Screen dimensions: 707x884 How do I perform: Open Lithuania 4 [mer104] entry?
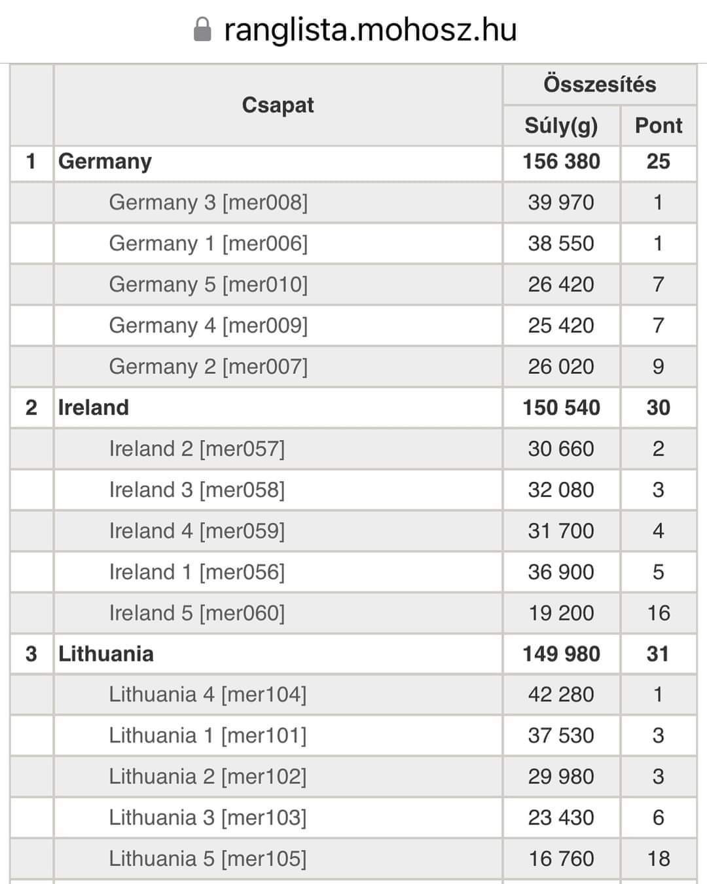pyautogui.click(x=208, y=694)
